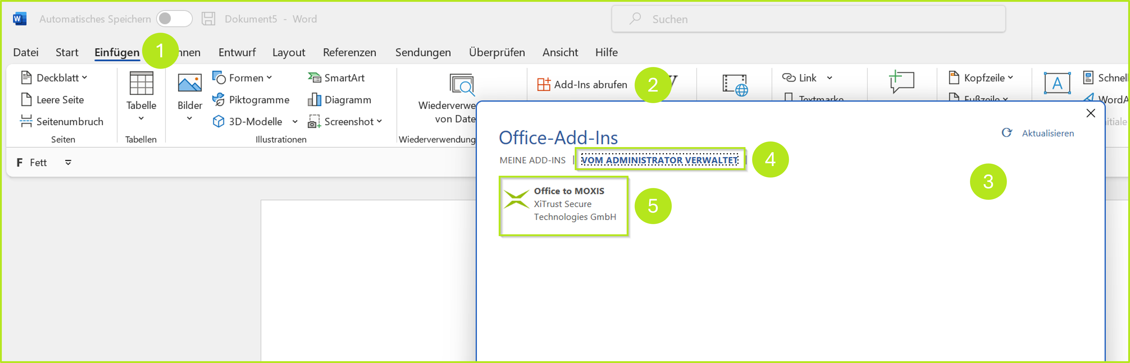The width and height of the screenshot is (1130, 363).
Task: Click the Suchen search field
Action: pyautogui.click(x=808, y=19)
